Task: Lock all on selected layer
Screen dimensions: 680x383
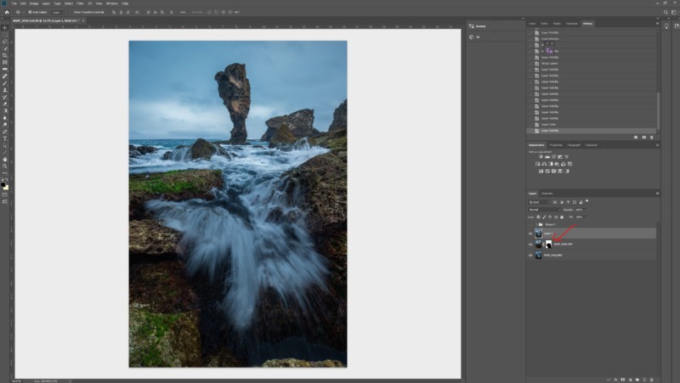Action: (562, 217)
